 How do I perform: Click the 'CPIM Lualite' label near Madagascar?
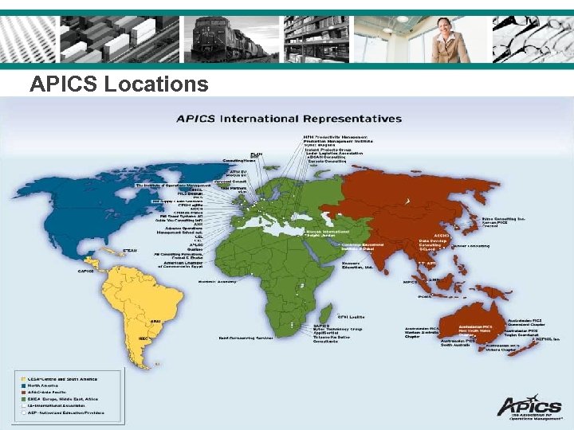[x=351, y=317]
